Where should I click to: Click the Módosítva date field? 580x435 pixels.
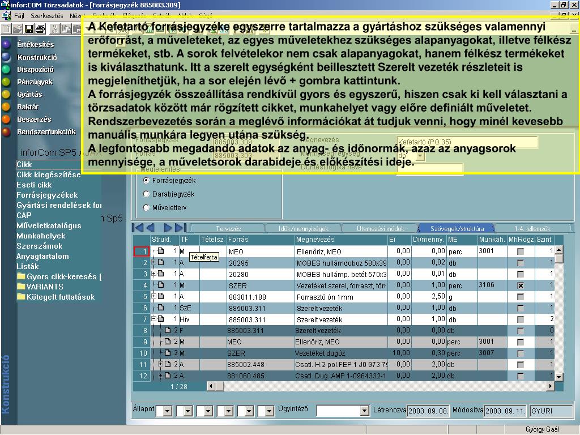tap(505, 411)
